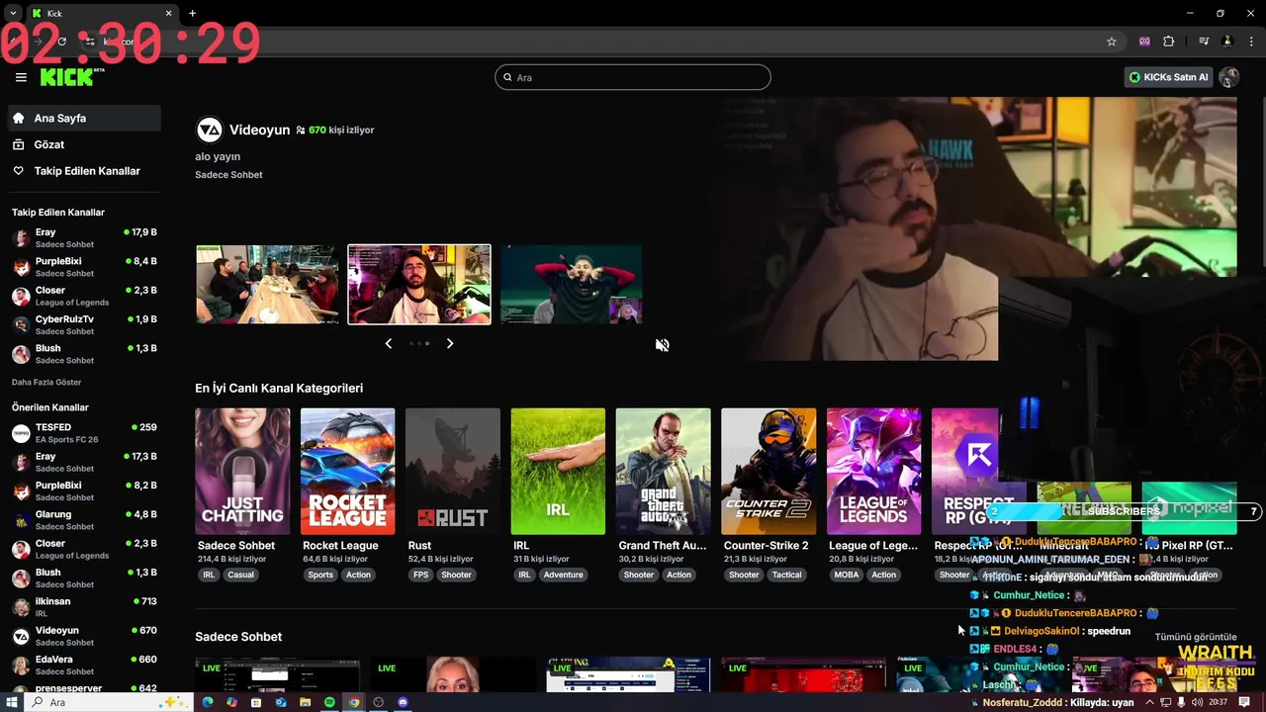Open the Chrome tab search dropdown
This screenshot has width=1266, height=712.
tap(12, 14)
